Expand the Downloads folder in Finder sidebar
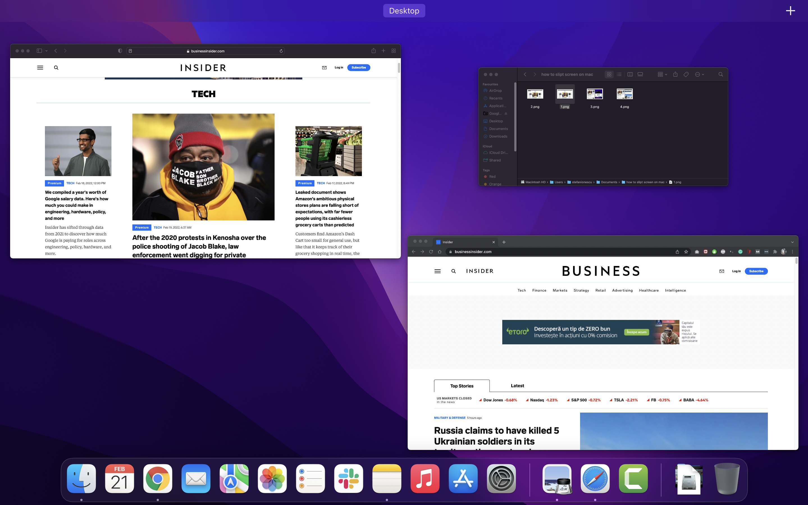The width and height of the screenshot is (808, 505). coord(498,136)
